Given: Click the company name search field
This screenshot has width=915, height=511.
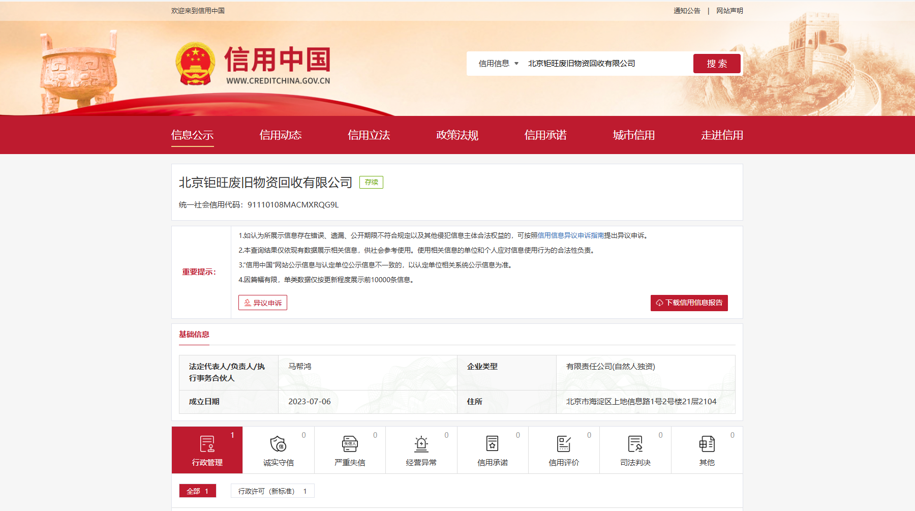Looking at the screenshot, I should pyautogui.click(x=607, y=64).
